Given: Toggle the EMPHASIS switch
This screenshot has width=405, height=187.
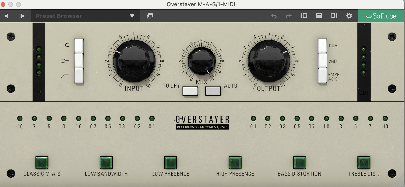Looking at the screenshot, I should coord(322,76).
